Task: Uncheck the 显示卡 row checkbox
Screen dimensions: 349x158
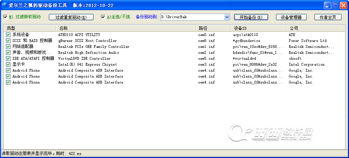Action: pyautogui.click(x=8, y=64)
